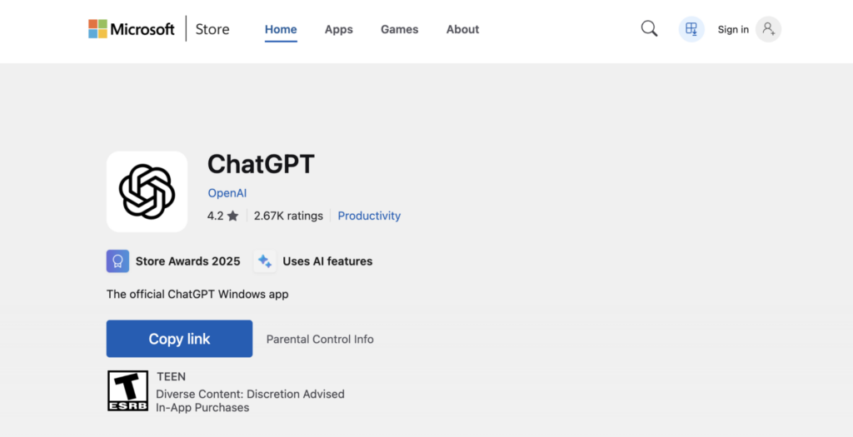
Task: Switch to the Home tab
Action: [281, 29]
